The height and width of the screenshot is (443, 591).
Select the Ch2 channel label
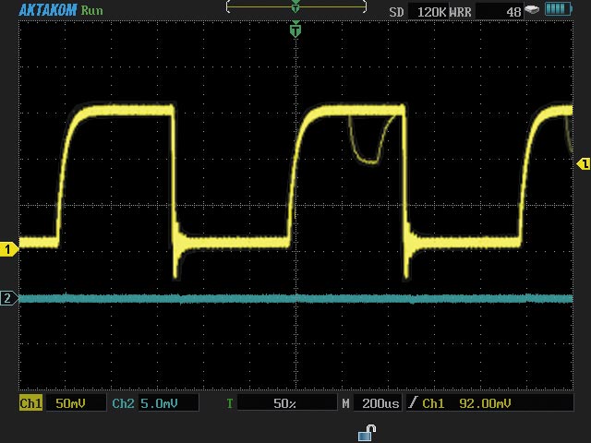(x=123, y=403)
